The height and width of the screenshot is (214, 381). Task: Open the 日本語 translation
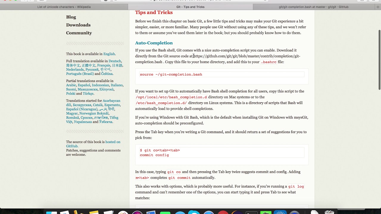pos(117,65)
